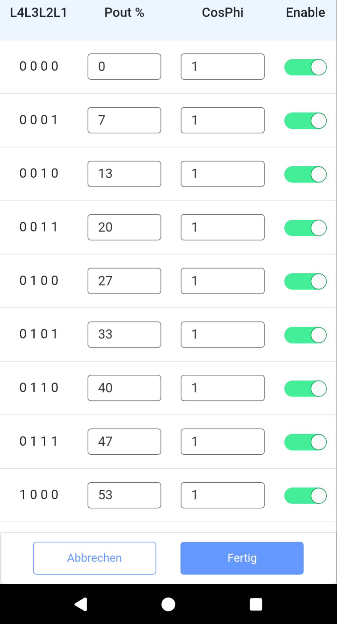Tap the Pout % field showing 47
Image resolution: width=337 pixels, height=624 pixels.
pos(124,442)
